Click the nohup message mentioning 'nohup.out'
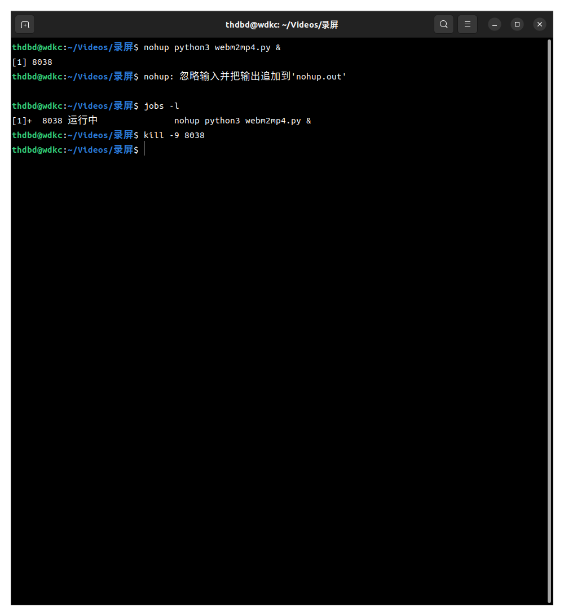Screen dimensions: 564x616 [245, 77]
